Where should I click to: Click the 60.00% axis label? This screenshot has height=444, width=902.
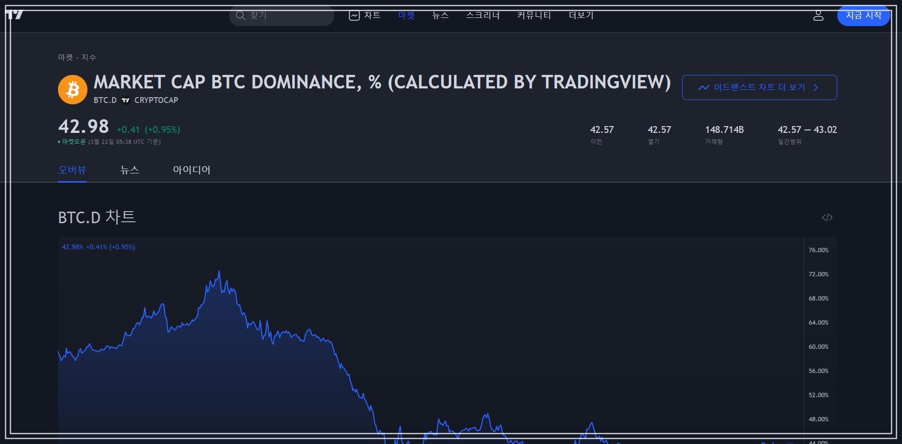coord(818,346)
